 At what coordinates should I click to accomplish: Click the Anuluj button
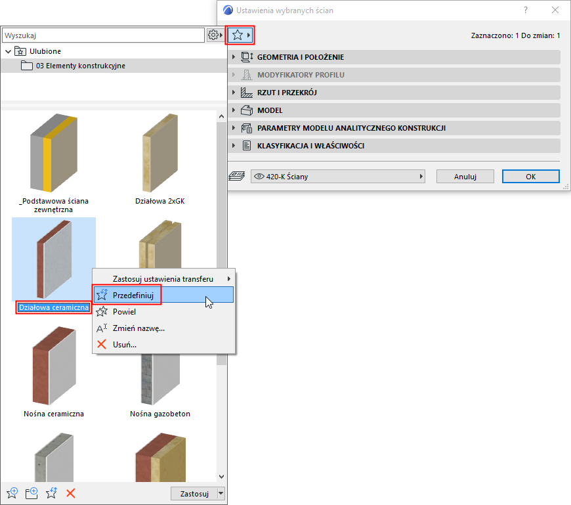[465, 176]
